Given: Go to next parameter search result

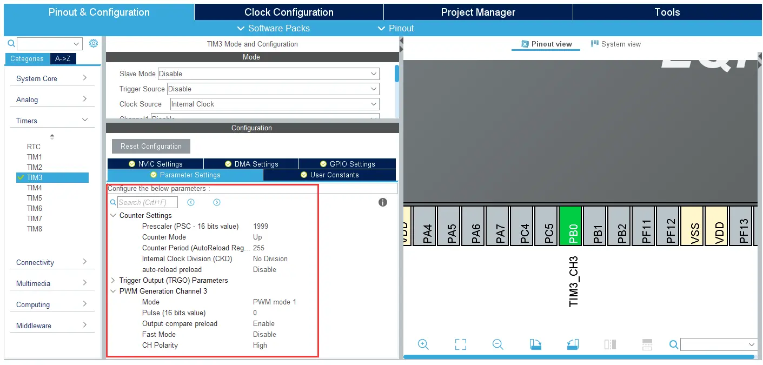Looking at the screenshot, I should (x=217, y=202).
